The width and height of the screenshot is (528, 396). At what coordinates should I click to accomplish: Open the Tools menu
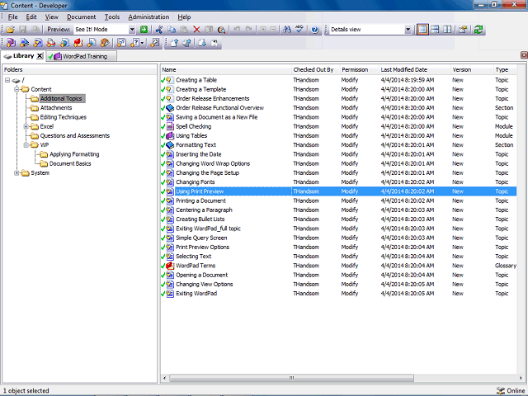112,16
